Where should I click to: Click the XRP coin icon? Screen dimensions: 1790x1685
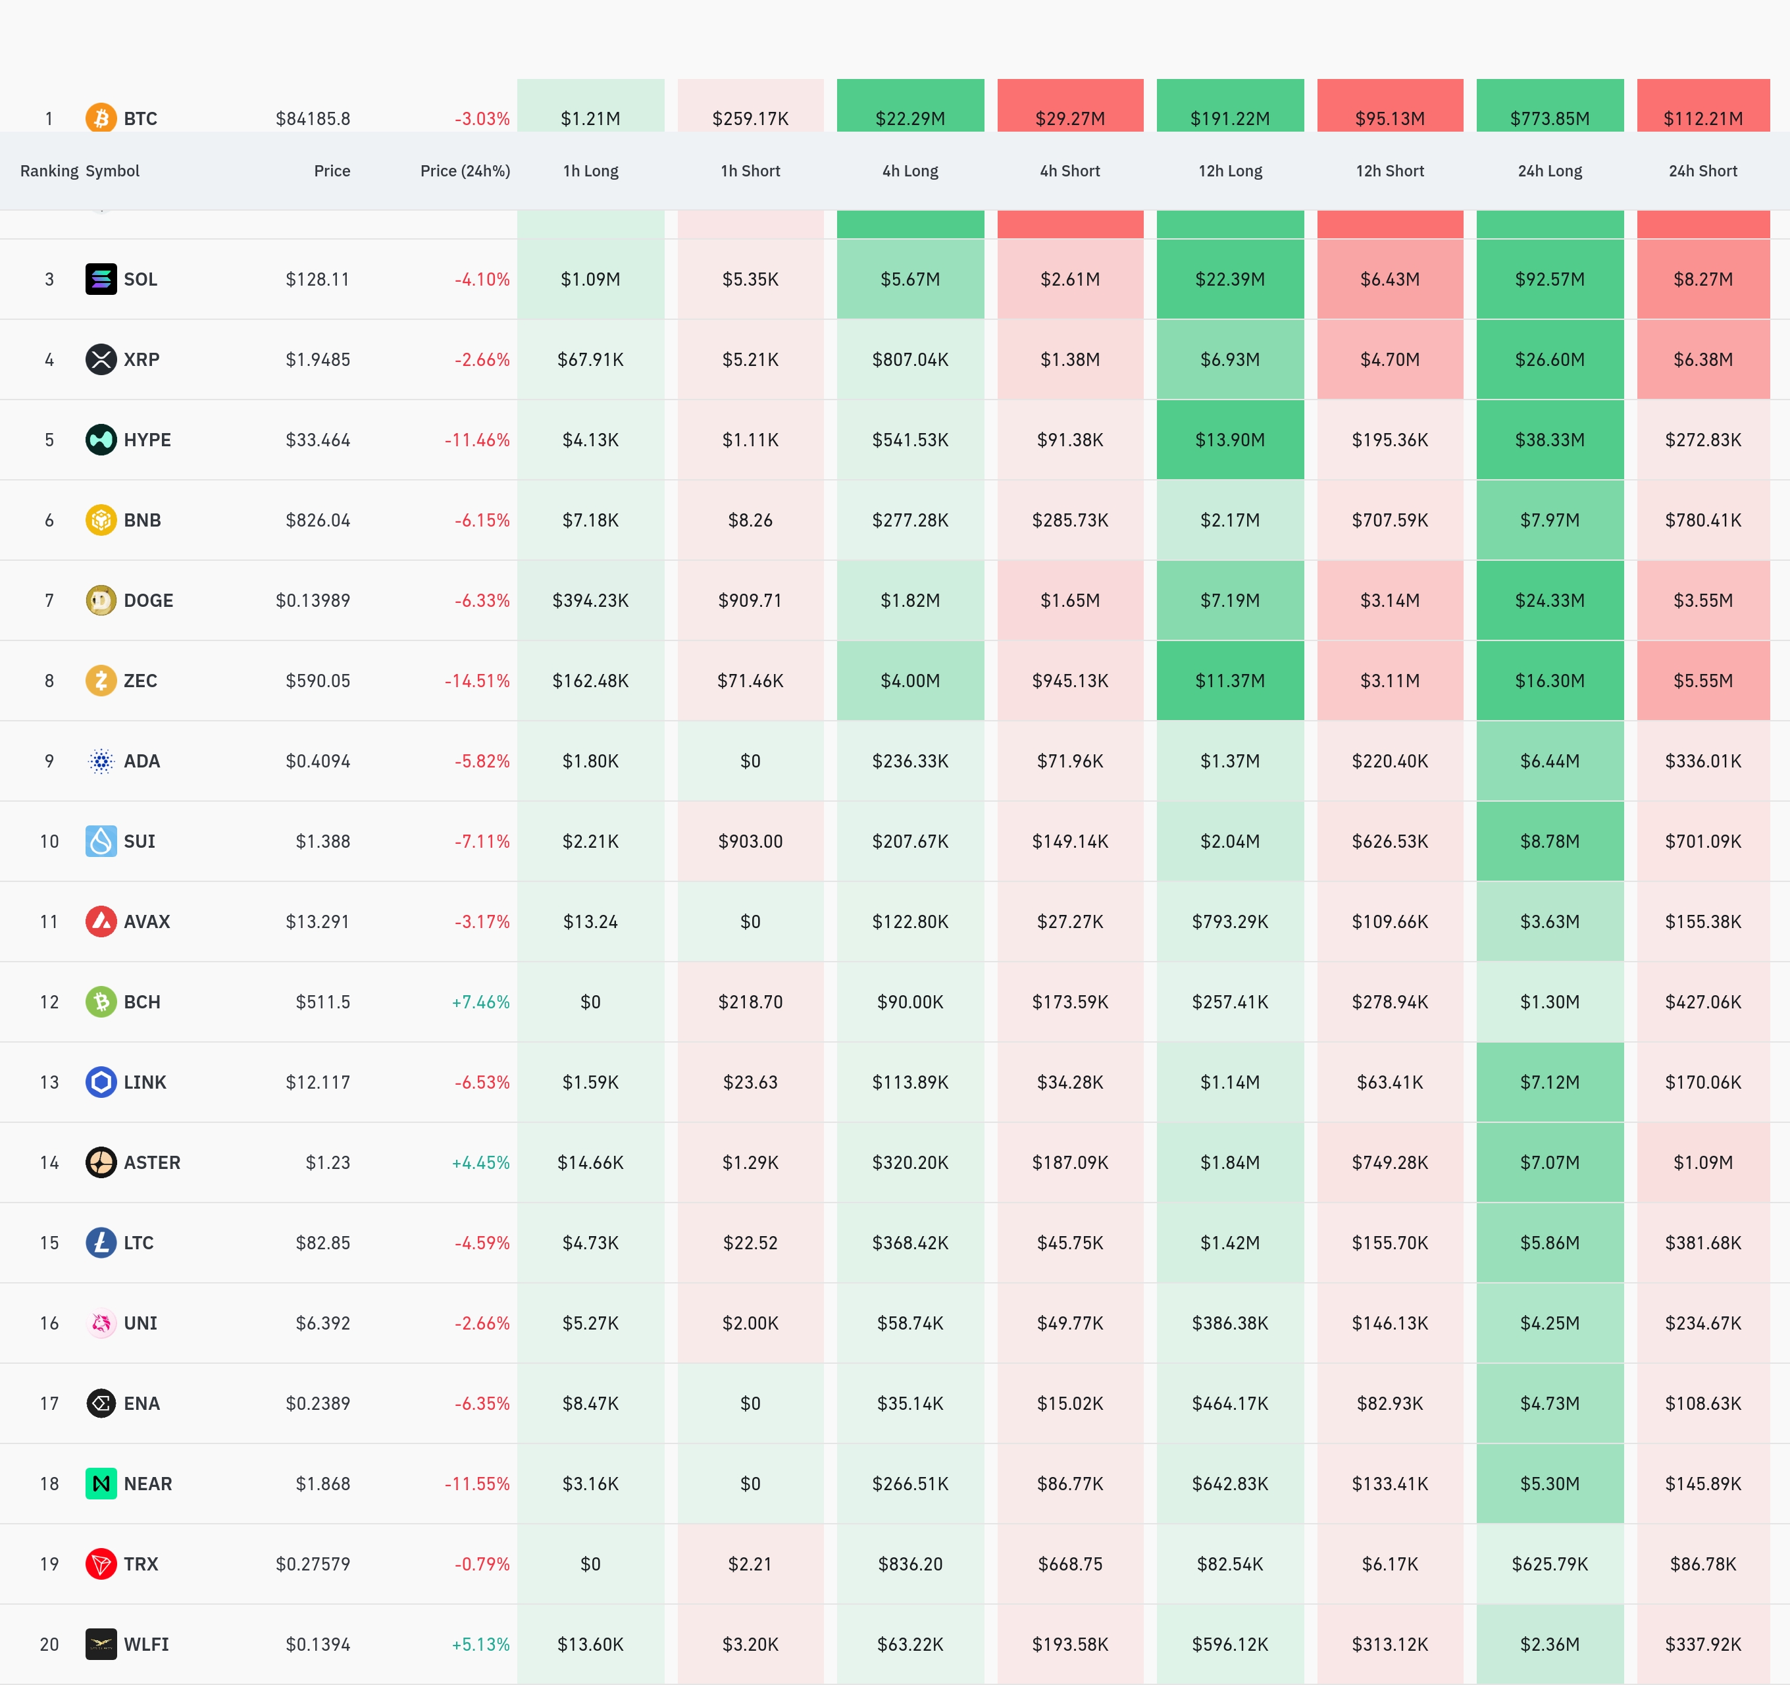pyautogui.click(x=101, y=359)
